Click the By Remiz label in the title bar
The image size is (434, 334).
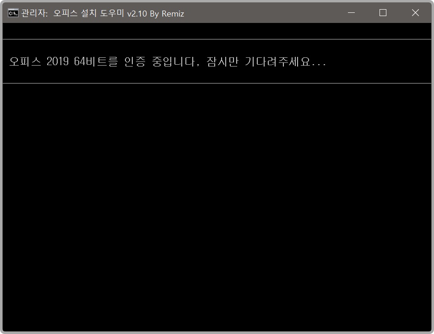168,14
